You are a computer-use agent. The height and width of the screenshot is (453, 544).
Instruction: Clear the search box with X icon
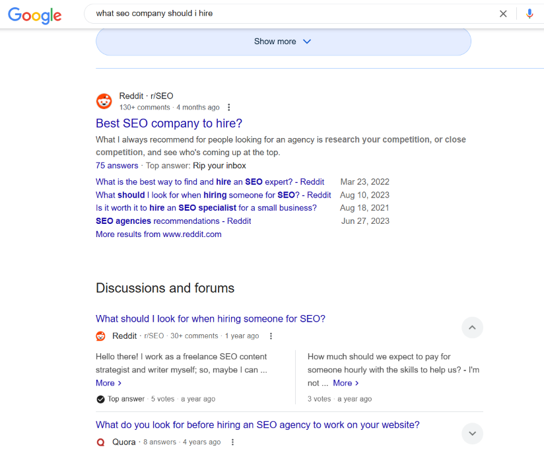pyautogui.click(x=503, y=13)
